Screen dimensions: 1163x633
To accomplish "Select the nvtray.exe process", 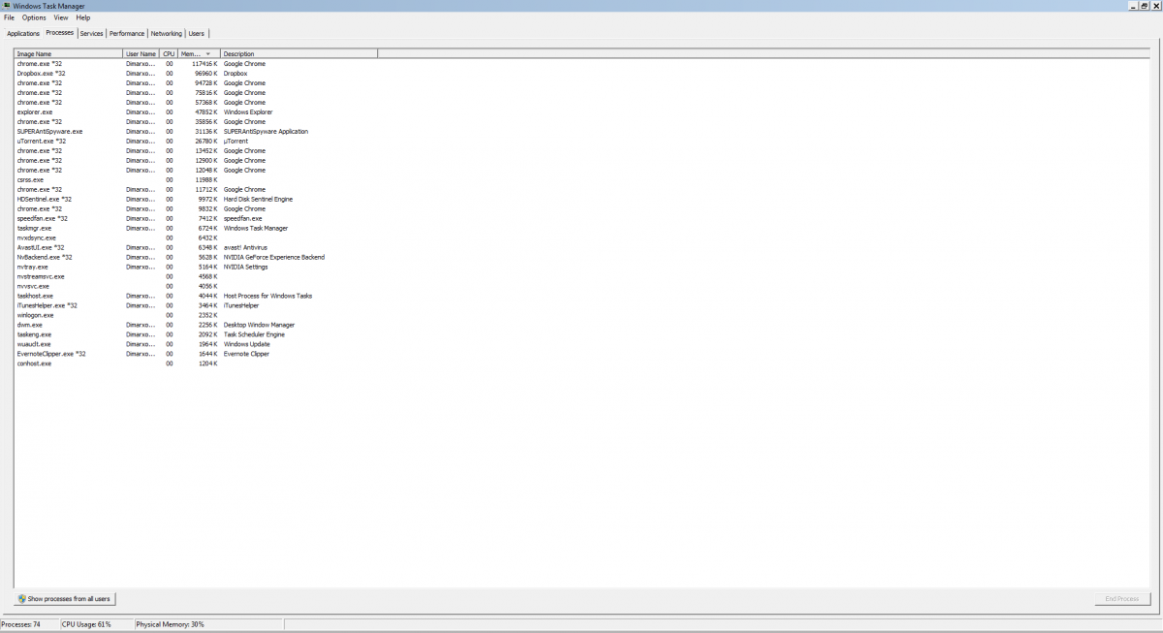I will point(196,268).
